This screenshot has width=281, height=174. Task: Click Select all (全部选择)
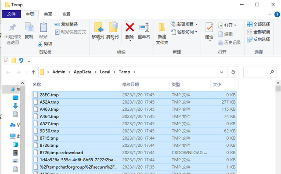(259, 24)
